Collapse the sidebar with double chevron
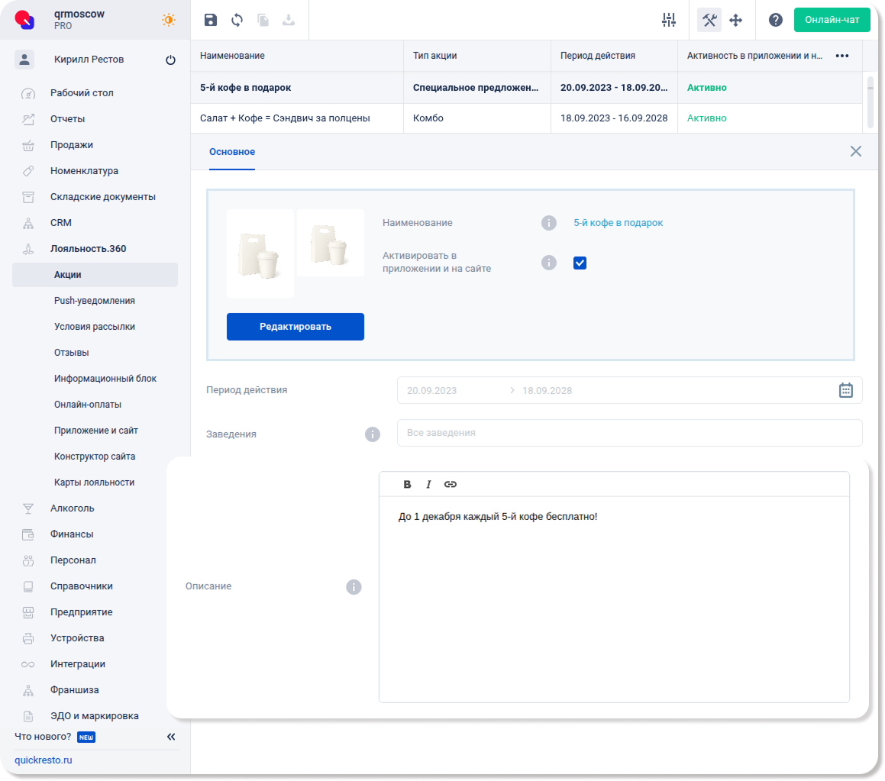The image size is (885, 781). click(171, 737)
